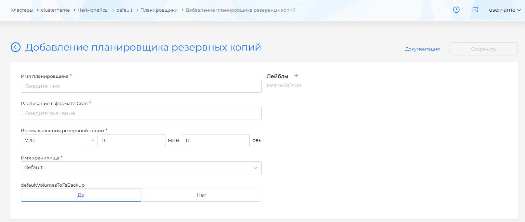Viewport: 525px width, 222px height.
Task: Click the plus icon to add label
Action: [296, 76]
